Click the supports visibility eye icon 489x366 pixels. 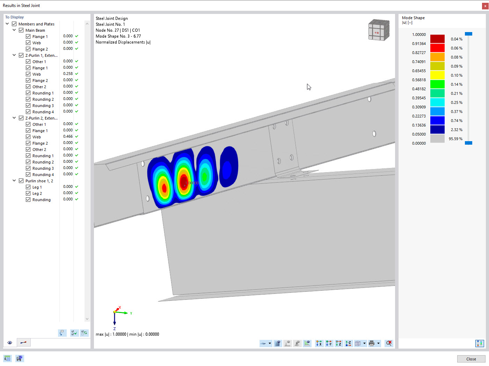tap(297, 344)
